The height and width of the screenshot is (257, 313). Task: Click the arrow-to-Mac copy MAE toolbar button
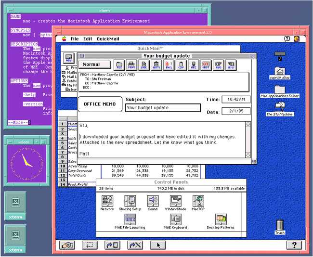112,245
